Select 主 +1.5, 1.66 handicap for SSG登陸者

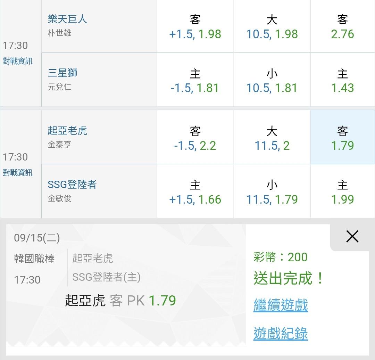click(x=195, y=191)
